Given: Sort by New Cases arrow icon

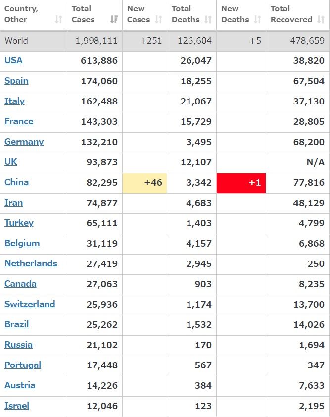Looking at the screenshot, I should [159, 20].
